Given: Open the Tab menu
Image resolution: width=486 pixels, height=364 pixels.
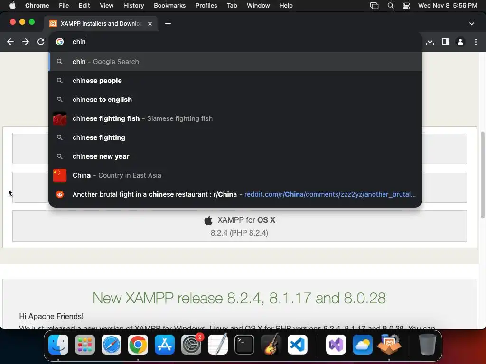Looking at the screenshot, I should point(232,6).
